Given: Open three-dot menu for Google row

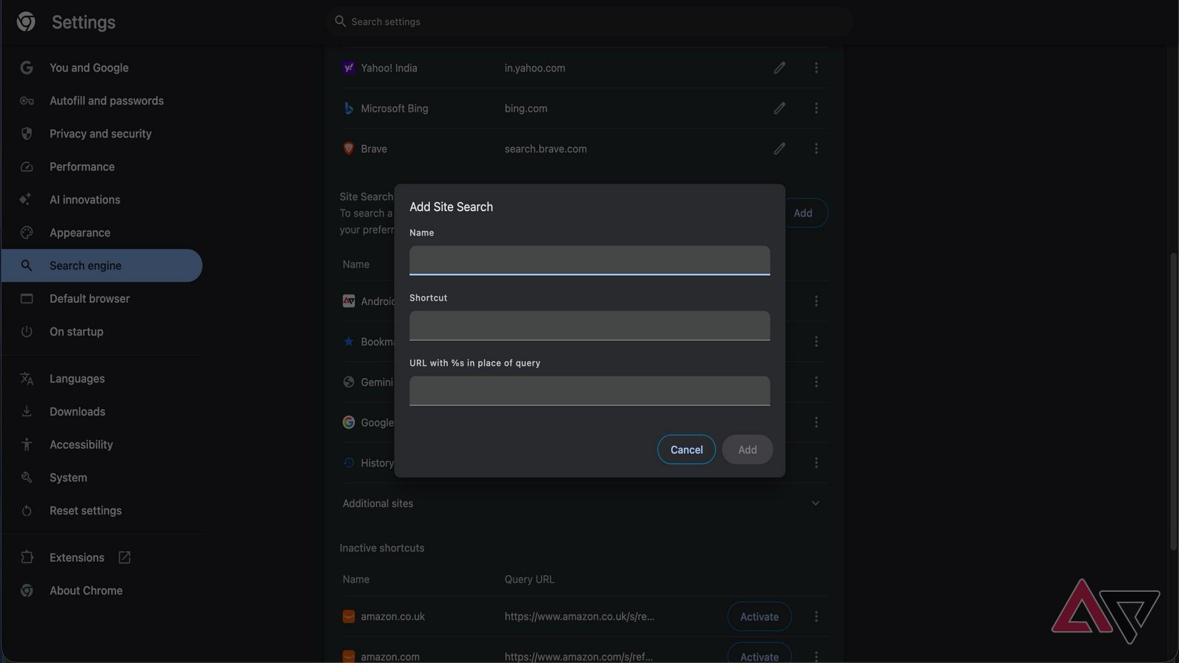Looking at the screenshot, I should (816, 422).
